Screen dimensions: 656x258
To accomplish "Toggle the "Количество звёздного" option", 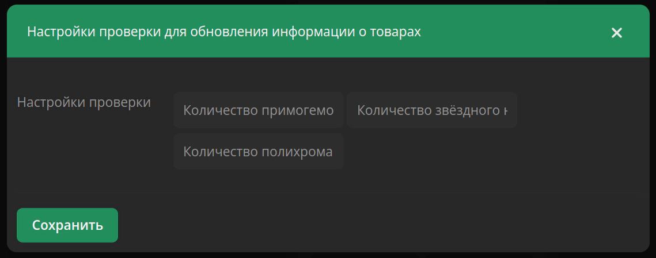I will (x=431, y=110).
